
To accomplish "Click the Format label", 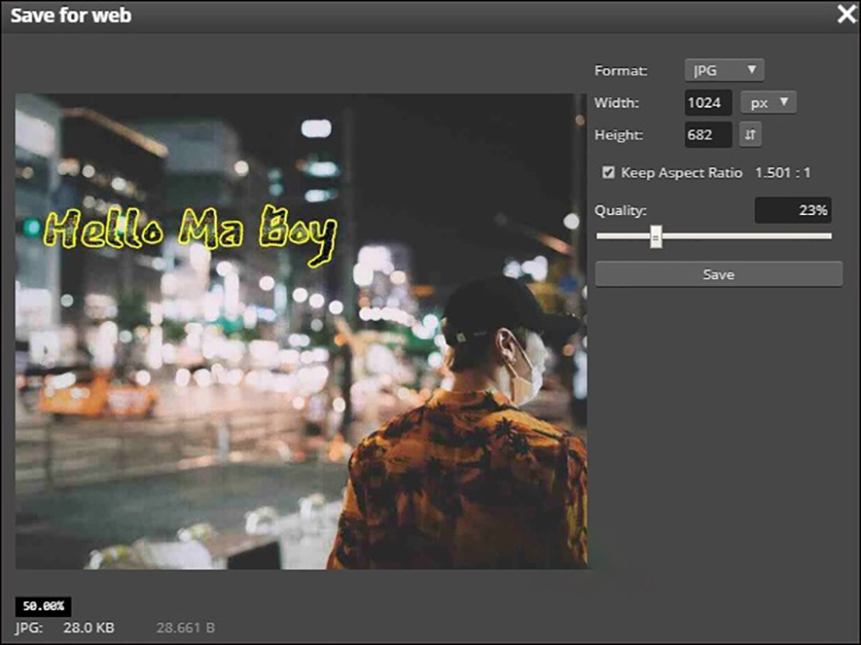I will [621, 71].
